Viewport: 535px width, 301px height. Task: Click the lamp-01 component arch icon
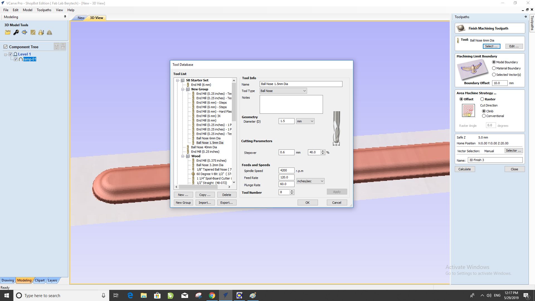[x=21, y=59]
